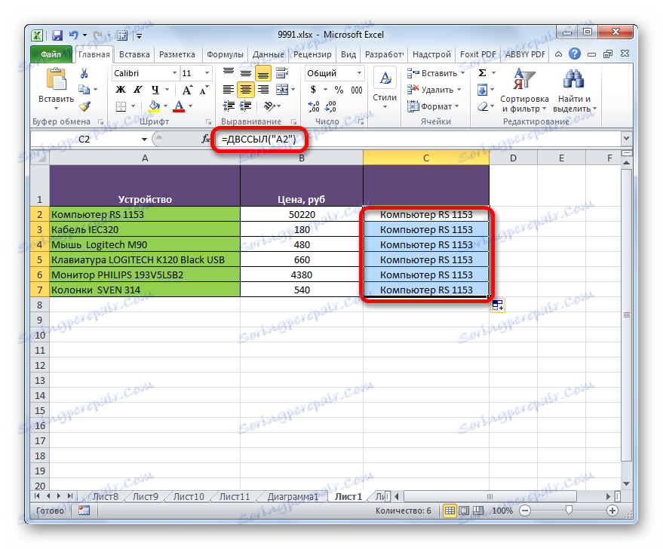663x549 pixels.
Task: Switch to Page Layout view icon
Action: tap(464, 511)
